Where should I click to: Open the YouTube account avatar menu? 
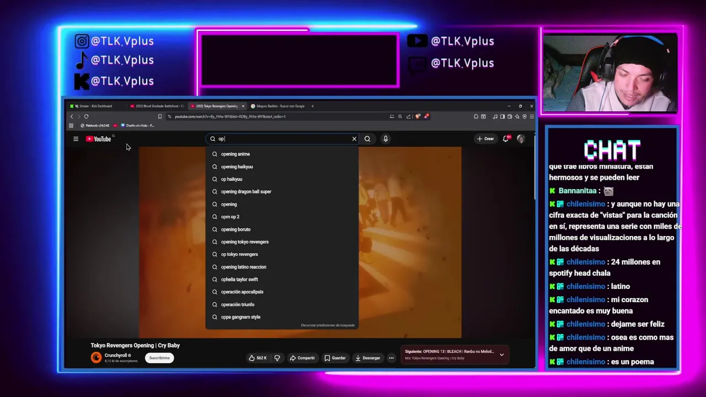pyautogui.click(x=521, y=139)
